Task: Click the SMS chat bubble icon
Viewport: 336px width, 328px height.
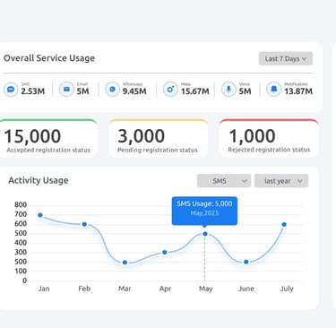Action: [x=11, y=90]
